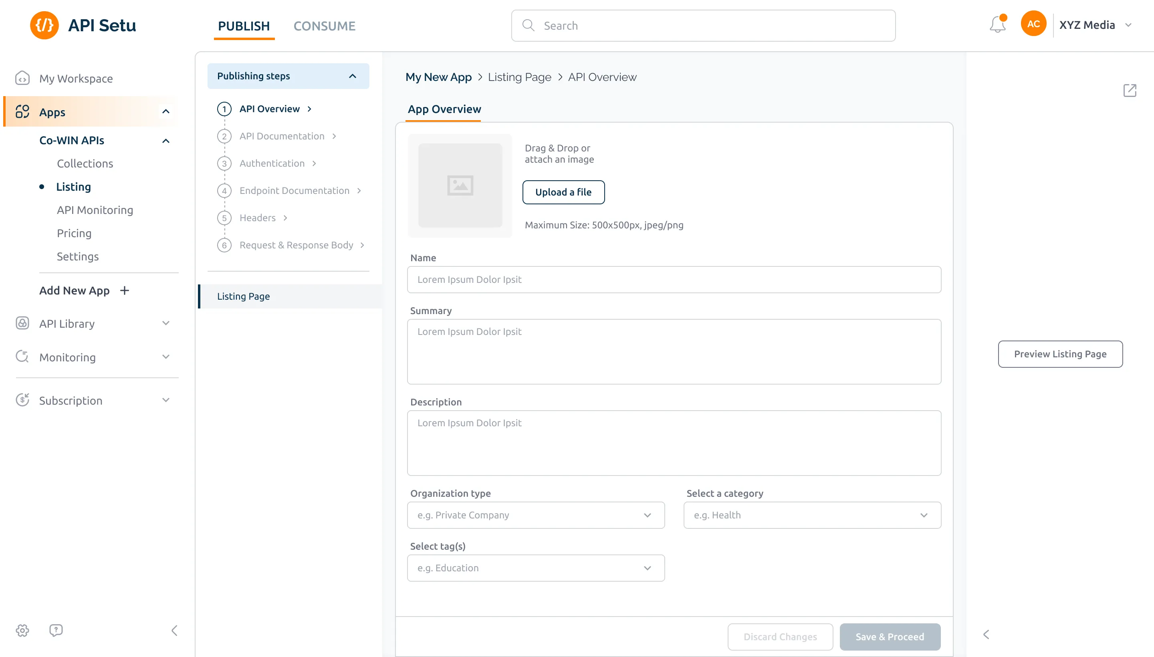Switch to the PUBLISH tab
1154x657 pixels.
pyautogui.click(x=244, y=26)
